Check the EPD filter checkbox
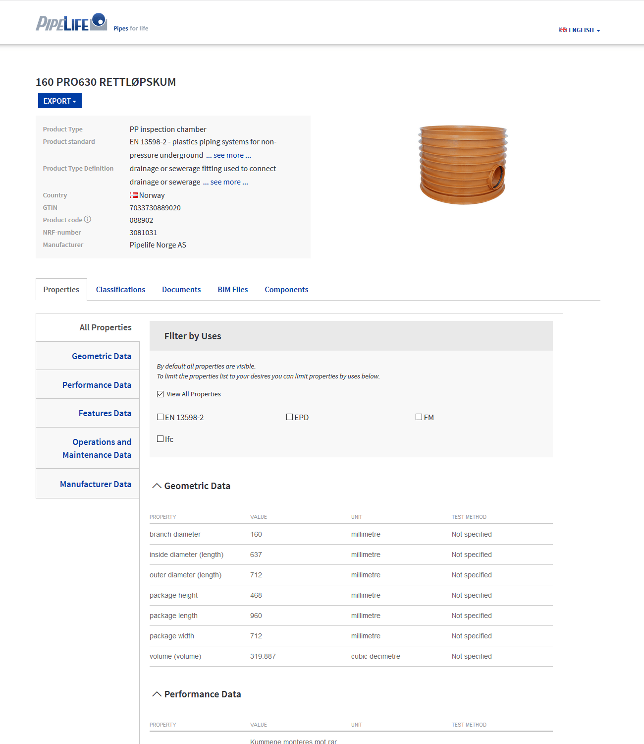Image resolution: width=644 pixels, height=744 pixels. (289, 417)
